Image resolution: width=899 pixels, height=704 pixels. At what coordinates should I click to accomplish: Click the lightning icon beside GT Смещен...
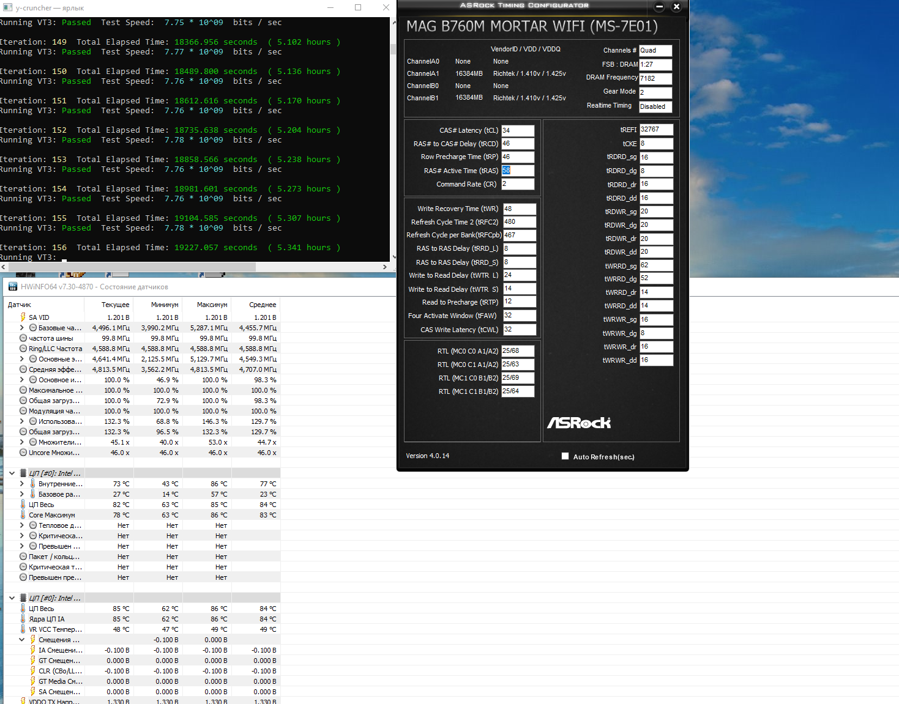(x=32, y=661)
